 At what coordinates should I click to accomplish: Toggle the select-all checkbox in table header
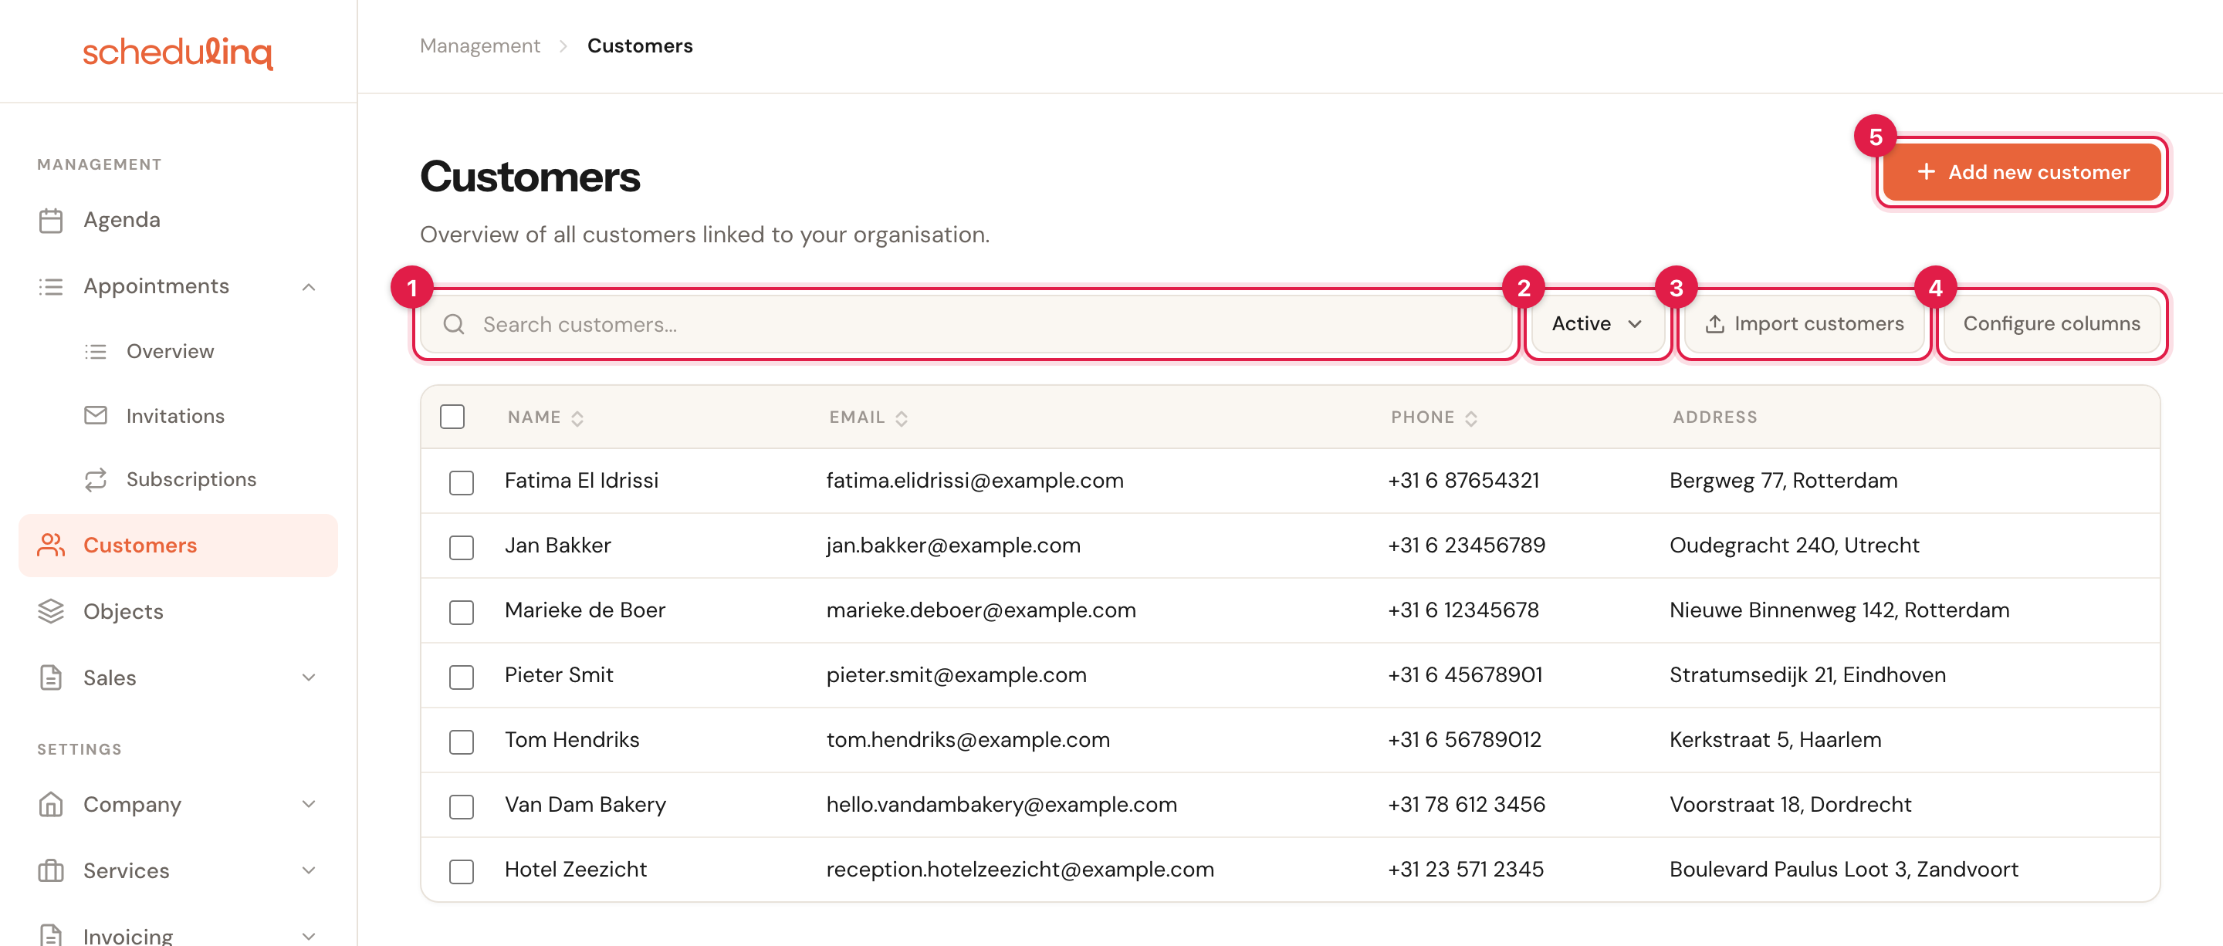pos(452,417)
